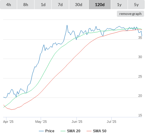Toggle the Price series in legend
Image resolution: width=145 pixels, height=139 pixels.
click(46, 131)
